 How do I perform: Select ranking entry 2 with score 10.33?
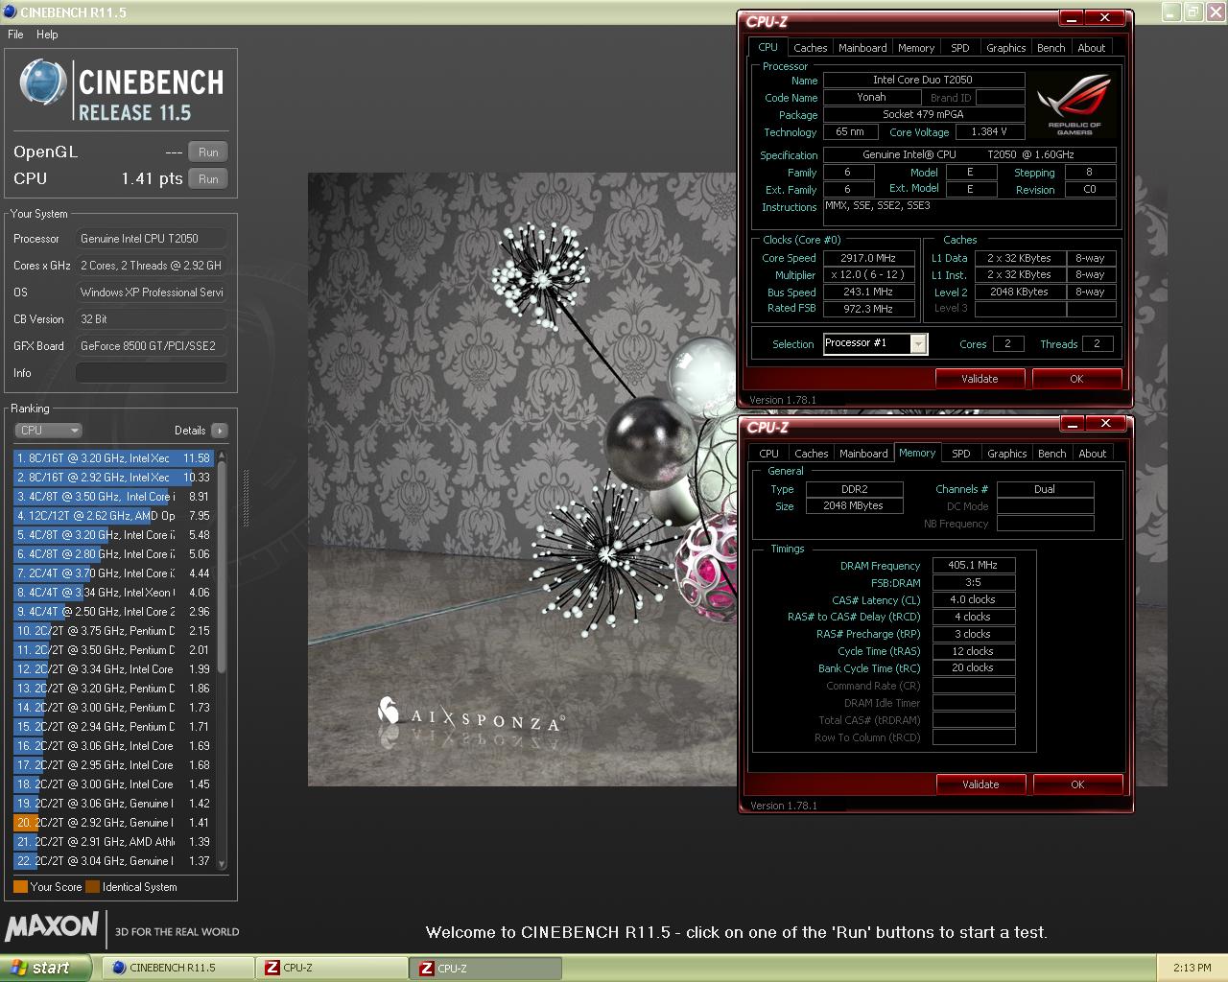[x=113, y=478]
